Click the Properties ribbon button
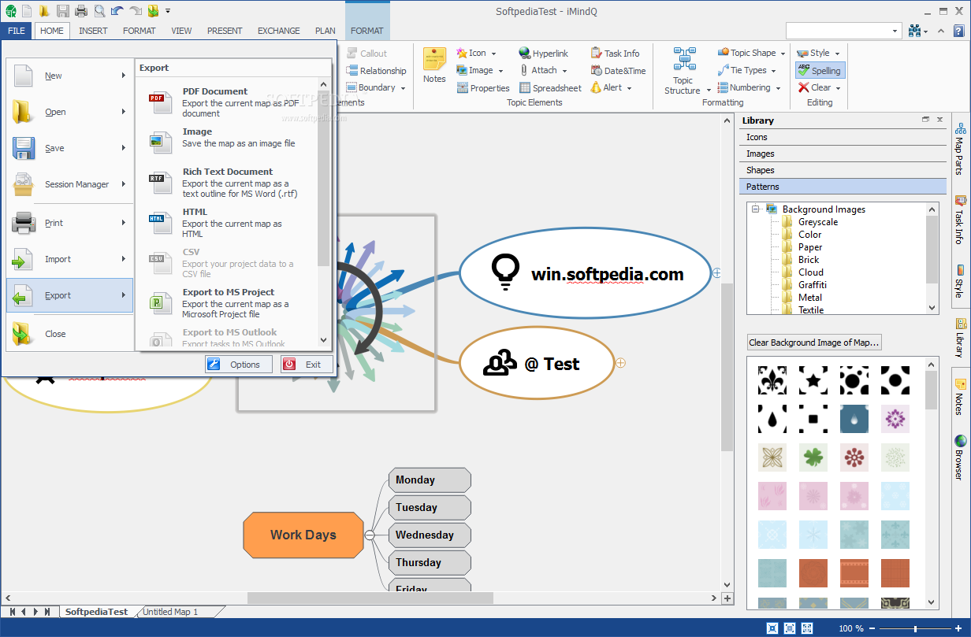 [482, 88]
